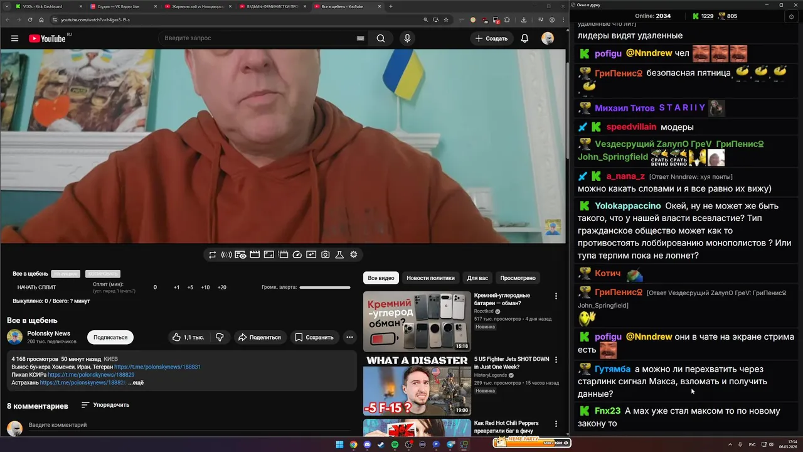Add +5 minutes to split
The width and height of the screenshot is (803, 452).
[190, 288]
